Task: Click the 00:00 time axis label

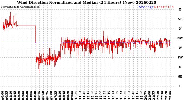Action: coord(3,96)
